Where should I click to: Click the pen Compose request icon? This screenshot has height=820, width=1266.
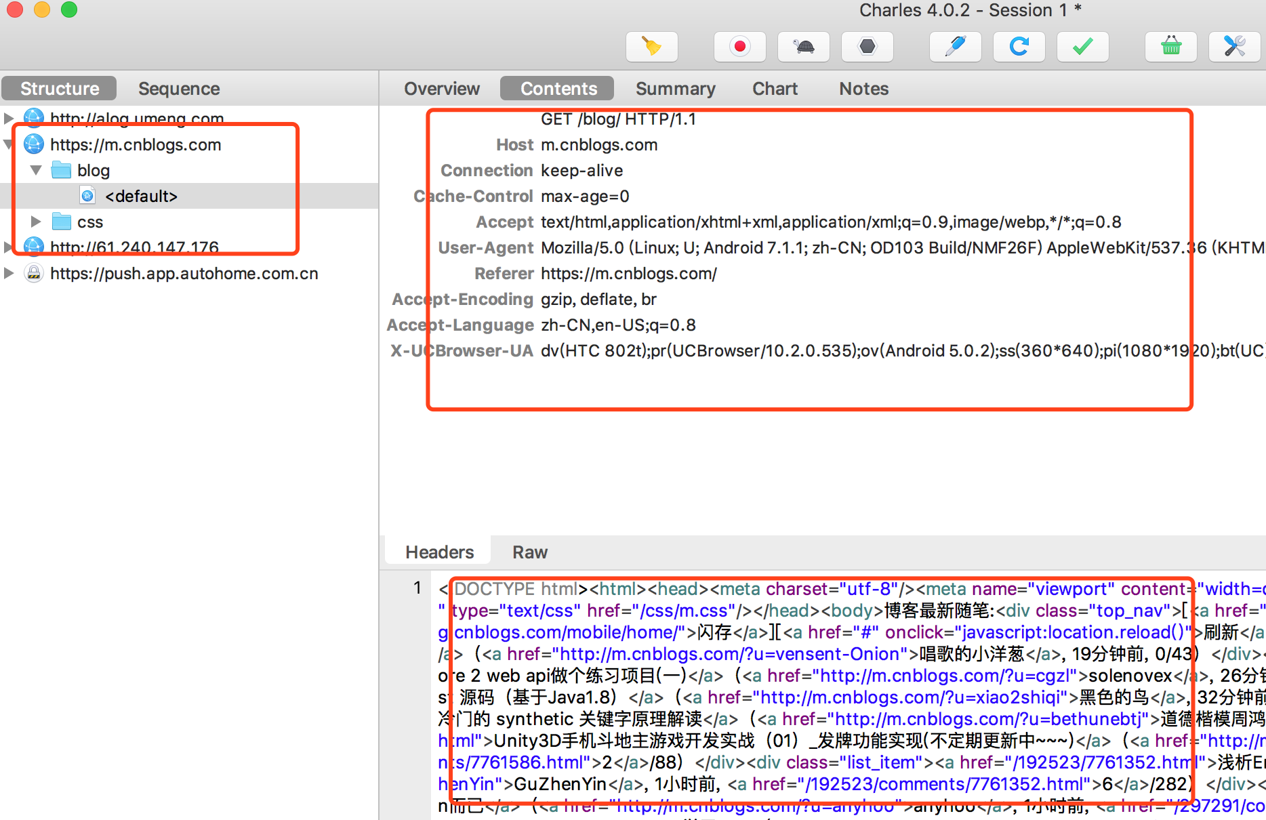tap(955, 47)
